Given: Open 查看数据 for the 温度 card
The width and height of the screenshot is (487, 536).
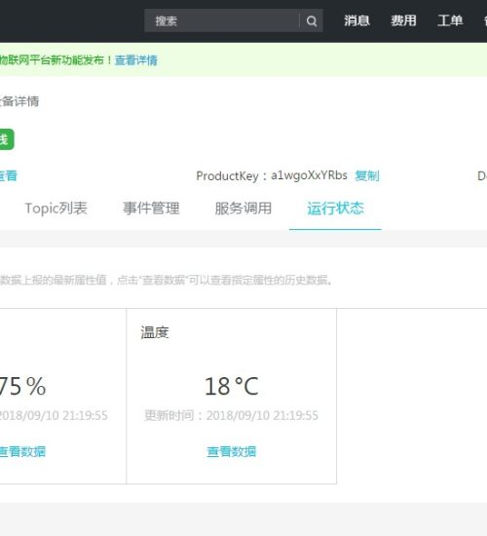Looking at the screenshot, I should (x=232, y=451).
